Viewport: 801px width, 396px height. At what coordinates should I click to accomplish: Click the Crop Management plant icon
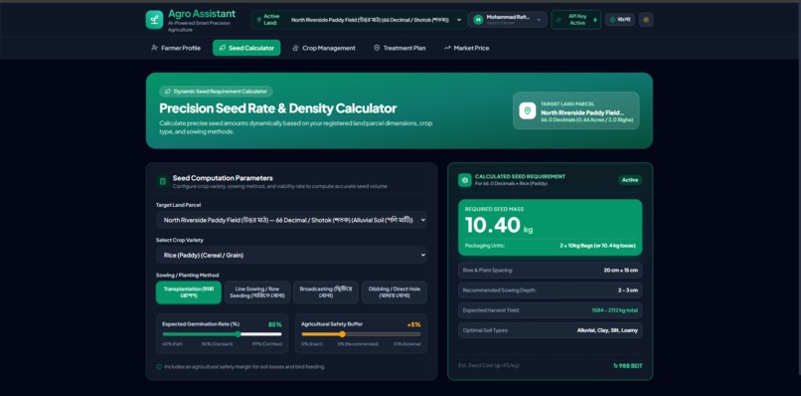(296, 48)
